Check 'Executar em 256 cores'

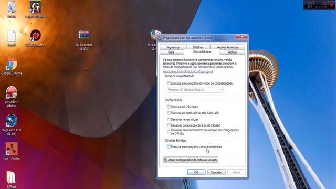click(x=169, y=107)
